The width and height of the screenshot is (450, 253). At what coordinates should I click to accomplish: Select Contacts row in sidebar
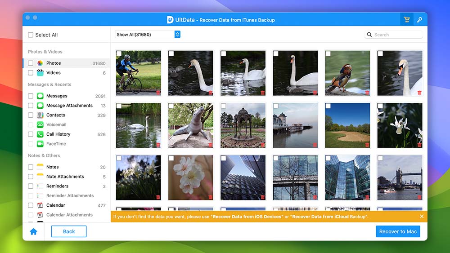[x=67, y=115]
